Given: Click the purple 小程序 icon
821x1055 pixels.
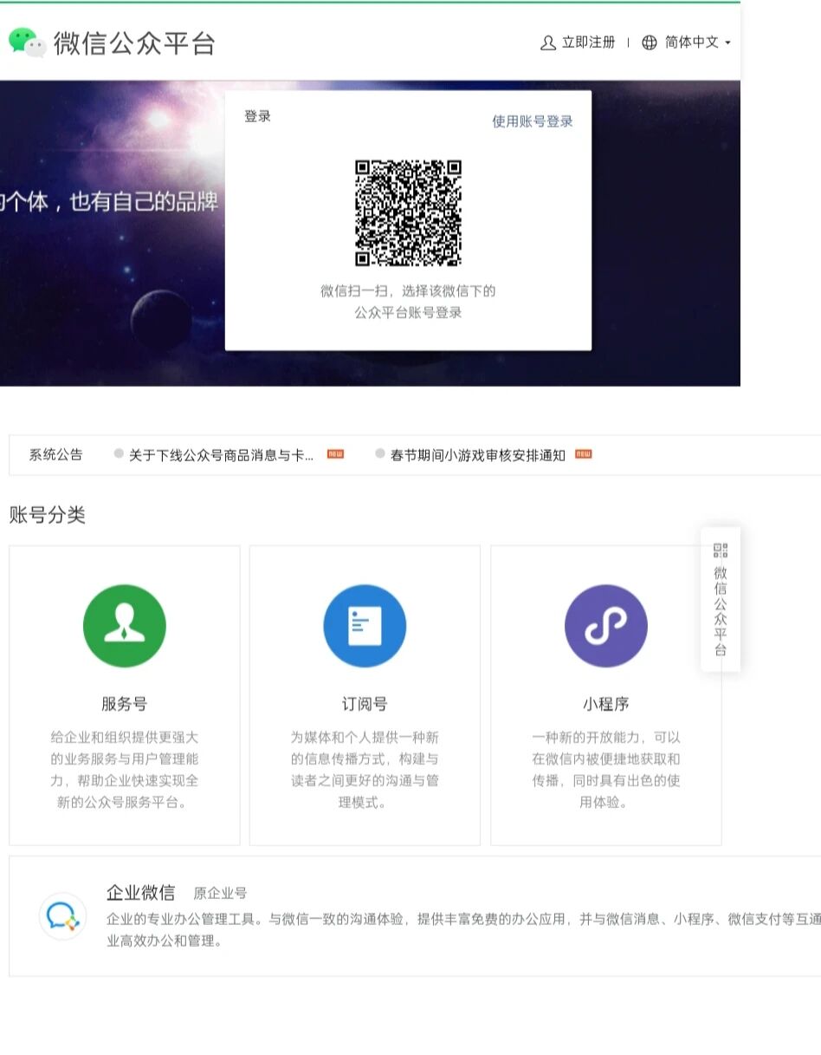Looking at the screenshot, I should tap(605, 625).
